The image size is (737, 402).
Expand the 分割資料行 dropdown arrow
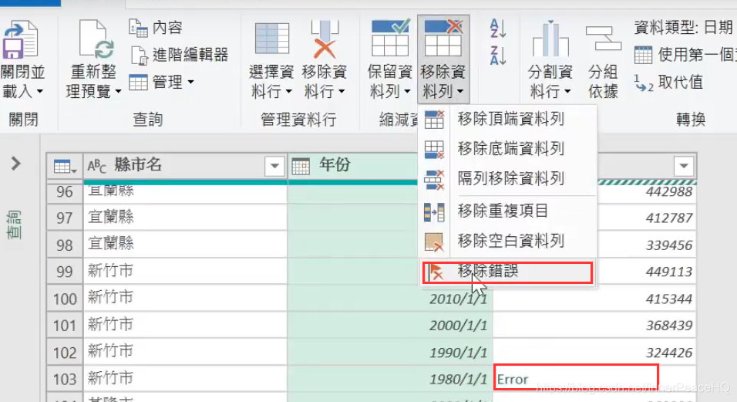coord(568,91)
